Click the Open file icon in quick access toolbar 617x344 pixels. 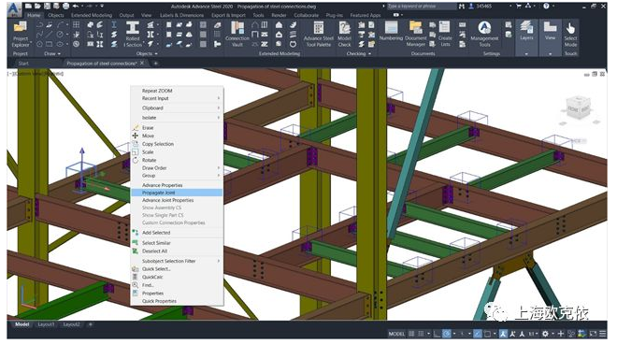(x=37, y=6)
